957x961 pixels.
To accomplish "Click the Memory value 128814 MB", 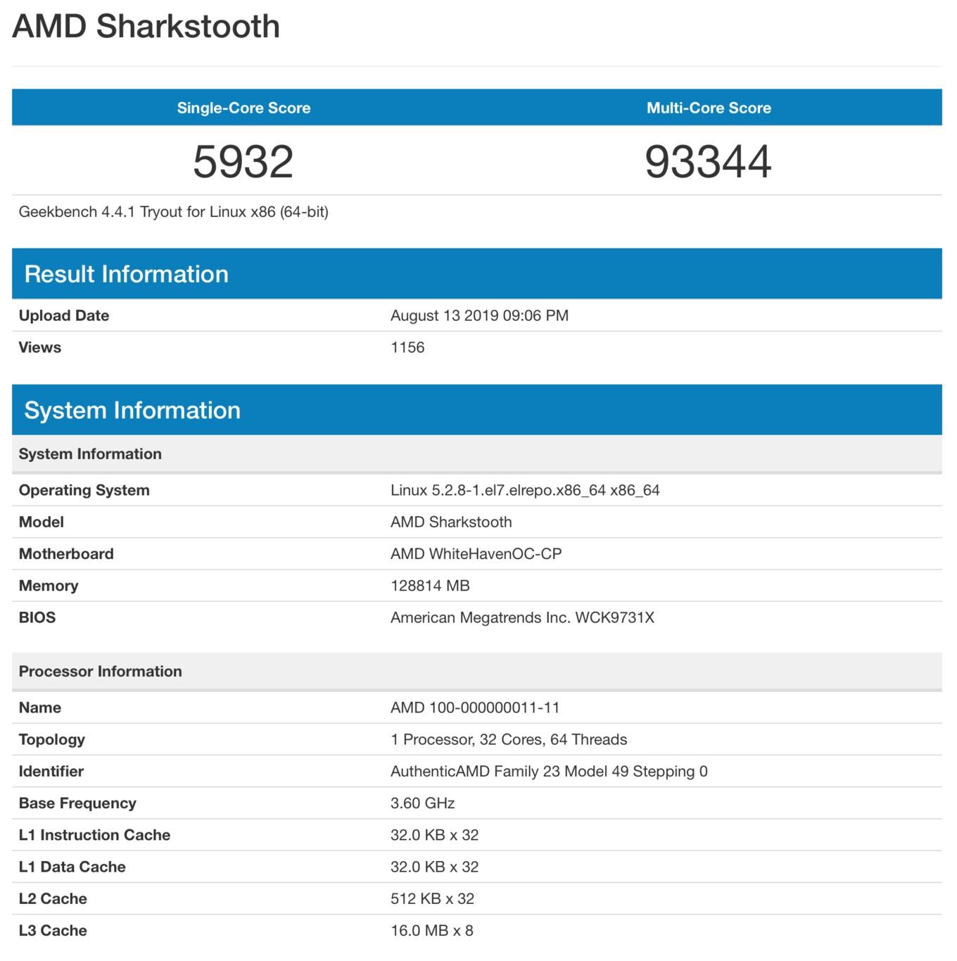I will (430, 586).
